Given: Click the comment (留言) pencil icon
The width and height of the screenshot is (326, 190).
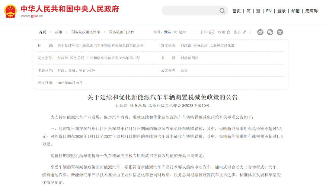Looking at the screenshot, I should [245, 32].
